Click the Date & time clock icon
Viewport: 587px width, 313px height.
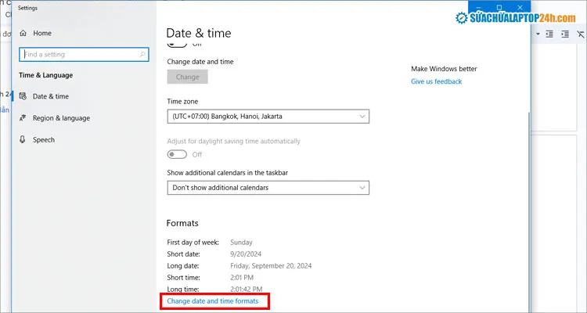pos(23,96)
